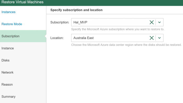Click the Restore Virtual Machines title

(22, 2)
